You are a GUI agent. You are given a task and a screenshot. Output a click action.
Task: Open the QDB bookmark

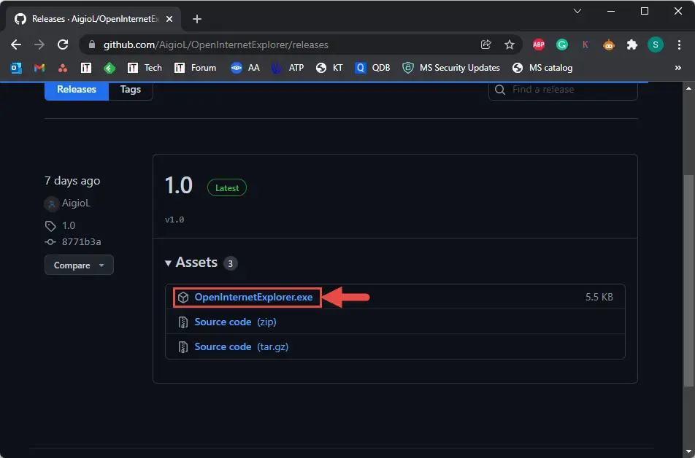coord(372,68)
